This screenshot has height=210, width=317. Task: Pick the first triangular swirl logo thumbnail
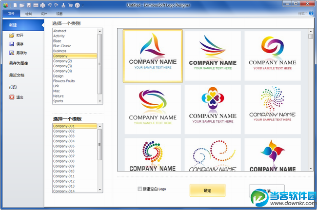(x=153, y=56)
